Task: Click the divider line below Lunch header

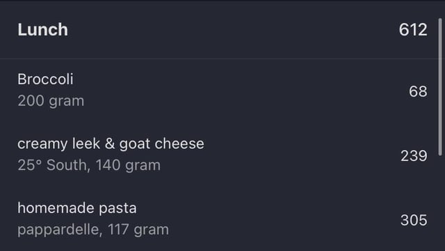Action: [219, 59]
